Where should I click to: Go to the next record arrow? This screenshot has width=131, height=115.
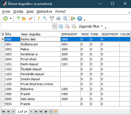tap(31, 112)
